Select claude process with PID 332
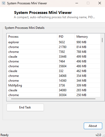Image resolution: width=105 pixels, height=137 pixels. click(x=54, y=71)
